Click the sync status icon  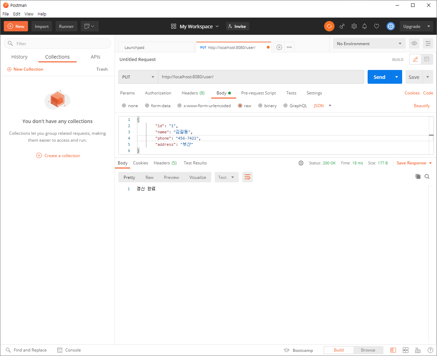pyautogui.click(x=329, y=26)
